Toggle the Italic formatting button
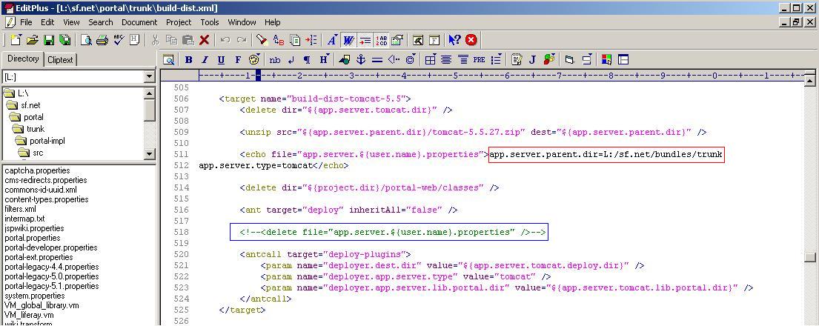Image resolution: width=819 pixels, height=326 pixels. pyautogui.click(x=205, y=59)
